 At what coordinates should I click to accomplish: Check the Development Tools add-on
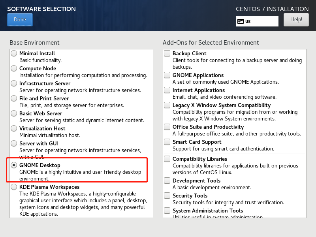click(167, 181)
